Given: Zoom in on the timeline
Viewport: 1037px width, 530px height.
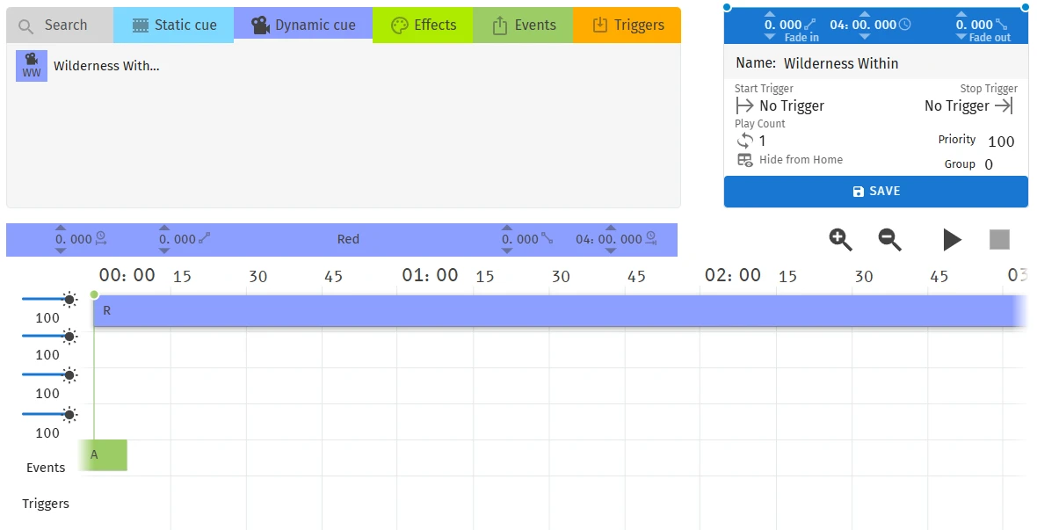Looking at the screenshot, I should (840, 240).
